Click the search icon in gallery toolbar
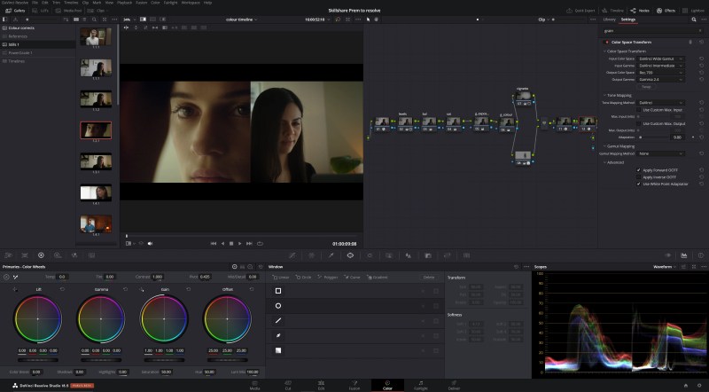This screenshot has width=709, height=392. (x=94, y=20)
